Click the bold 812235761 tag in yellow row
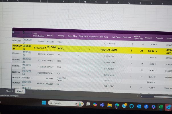This screenshot has height=114, width=172. pos(40,48)
